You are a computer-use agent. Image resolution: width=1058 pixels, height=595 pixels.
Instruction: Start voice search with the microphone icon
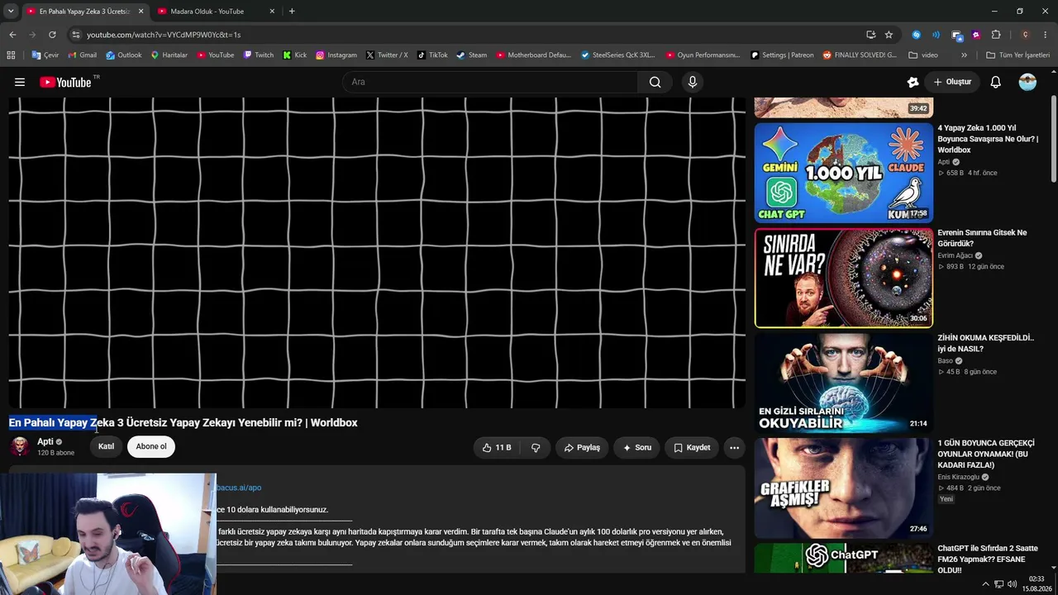[693, 82]
